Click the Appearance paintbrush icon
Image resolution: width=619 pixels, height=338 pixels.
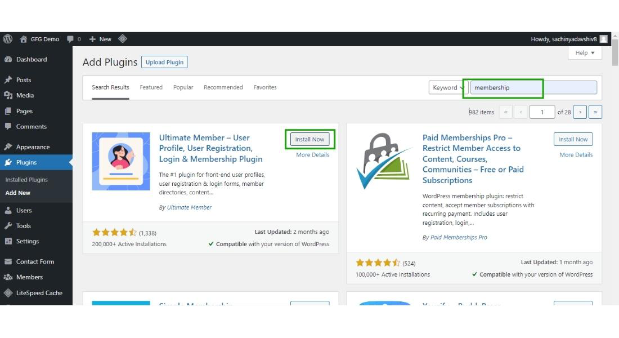8,147
